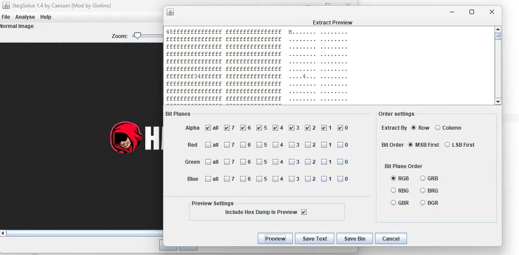The image size is (519, 255).
Task: Close the Extract Preview dialog
Action: click(492, 12)
